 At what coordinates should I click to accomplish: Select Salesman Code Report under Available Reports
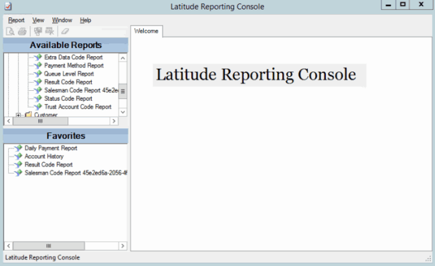81,90
